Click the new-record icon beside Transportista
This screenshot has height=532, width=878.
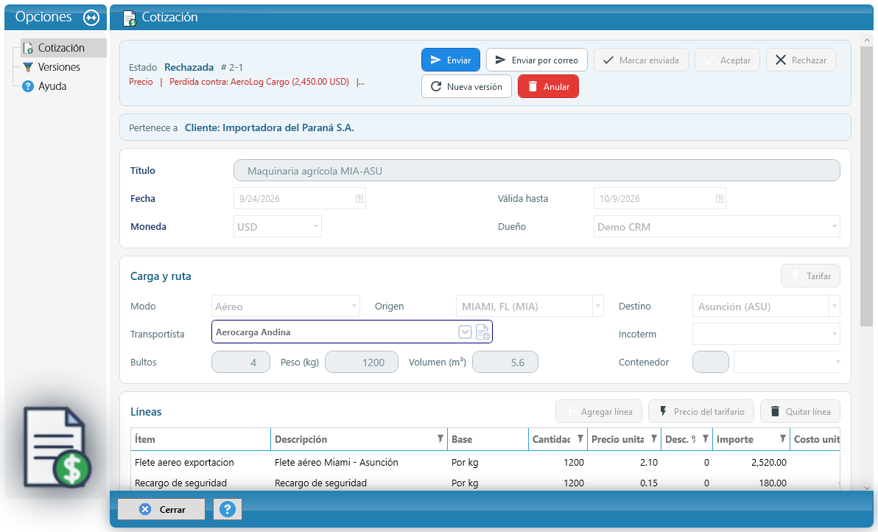(482, 332)
